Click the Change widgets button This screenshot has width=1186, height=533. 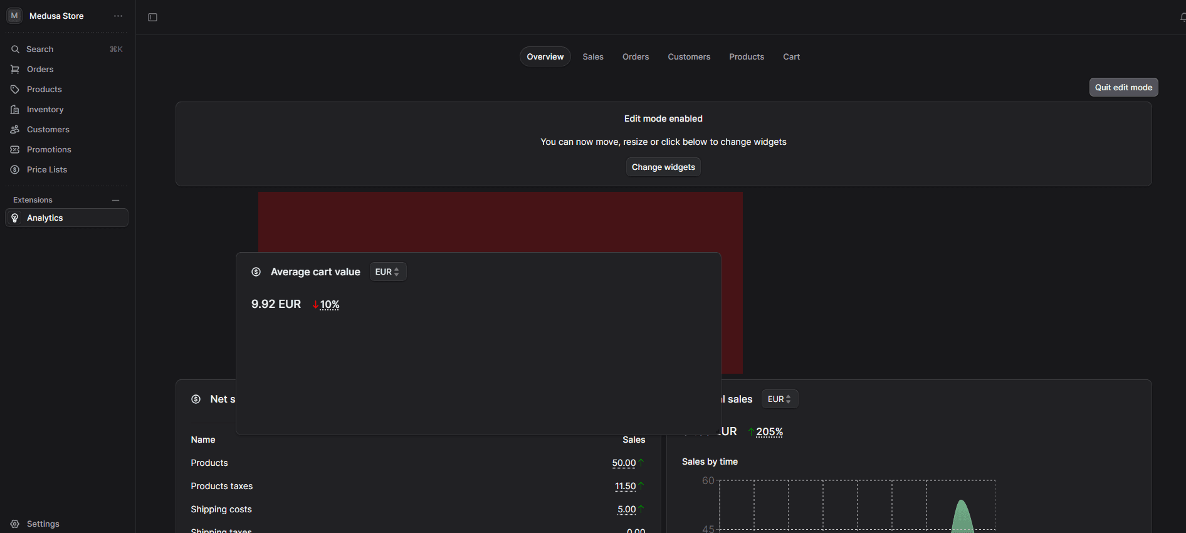point(663,167)
